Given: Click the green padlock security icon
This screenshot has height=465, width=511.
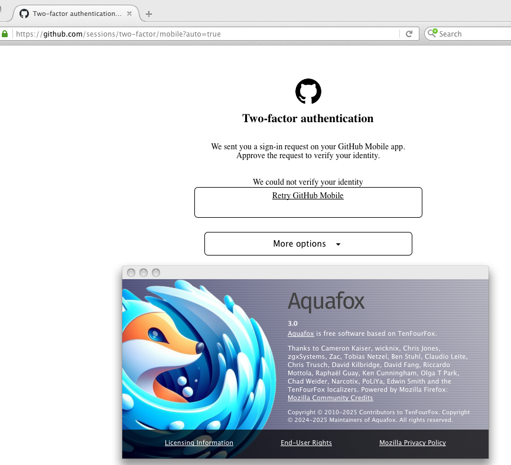Looking at the screenshot, I should point(5,34).
